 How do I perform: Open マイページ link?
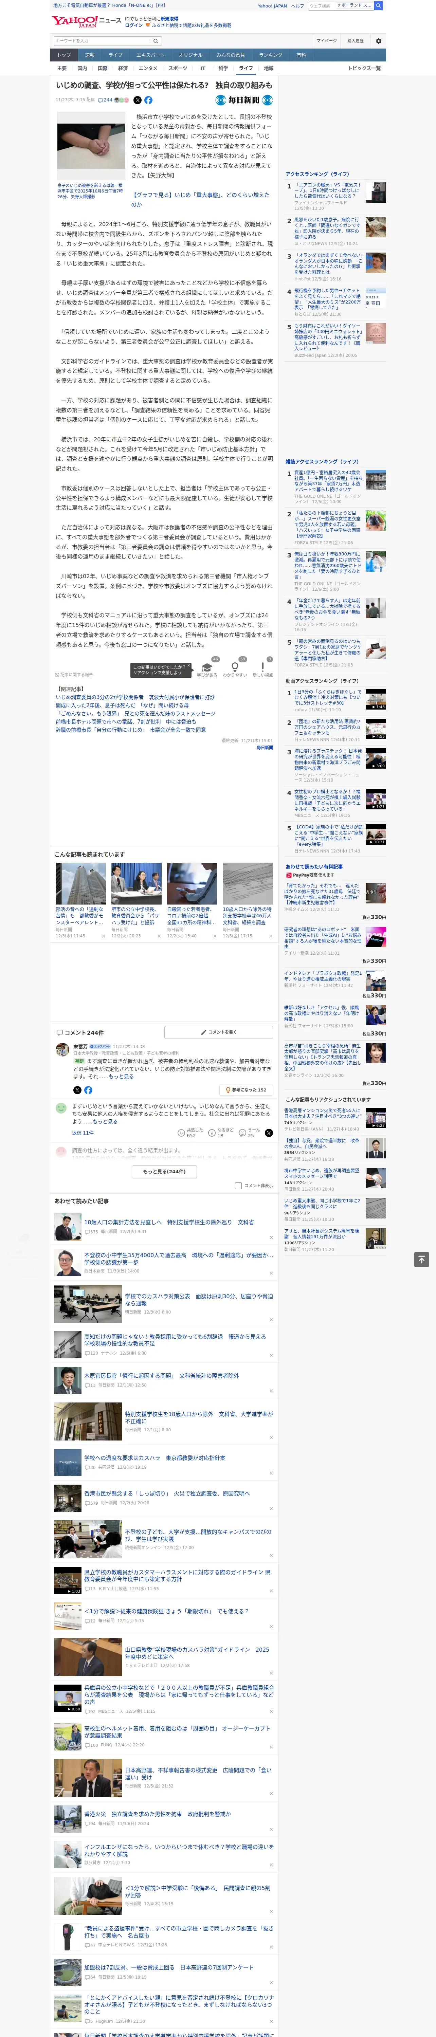click(x=326, y=40)
